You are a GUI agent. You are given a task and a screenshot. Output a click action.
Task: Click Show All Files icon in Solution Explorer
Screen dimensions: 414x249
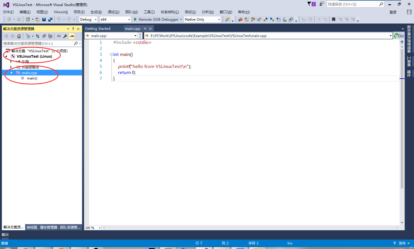[50, 36]
